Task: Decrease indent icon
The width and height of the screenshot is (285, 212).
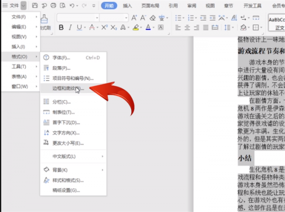Action: [x=203, y=18]
